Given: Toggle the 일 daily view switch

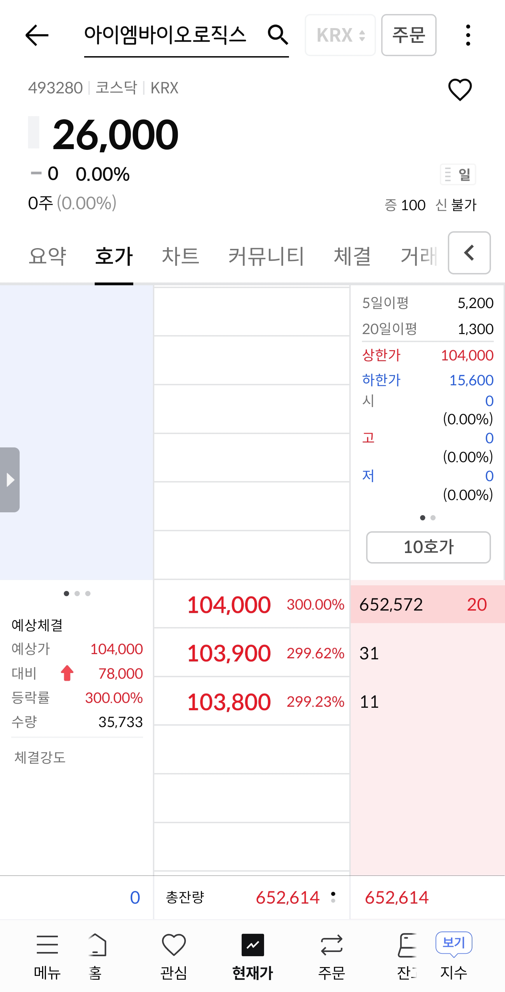Looking at the screenshot, I should click(x=458, y=174).
